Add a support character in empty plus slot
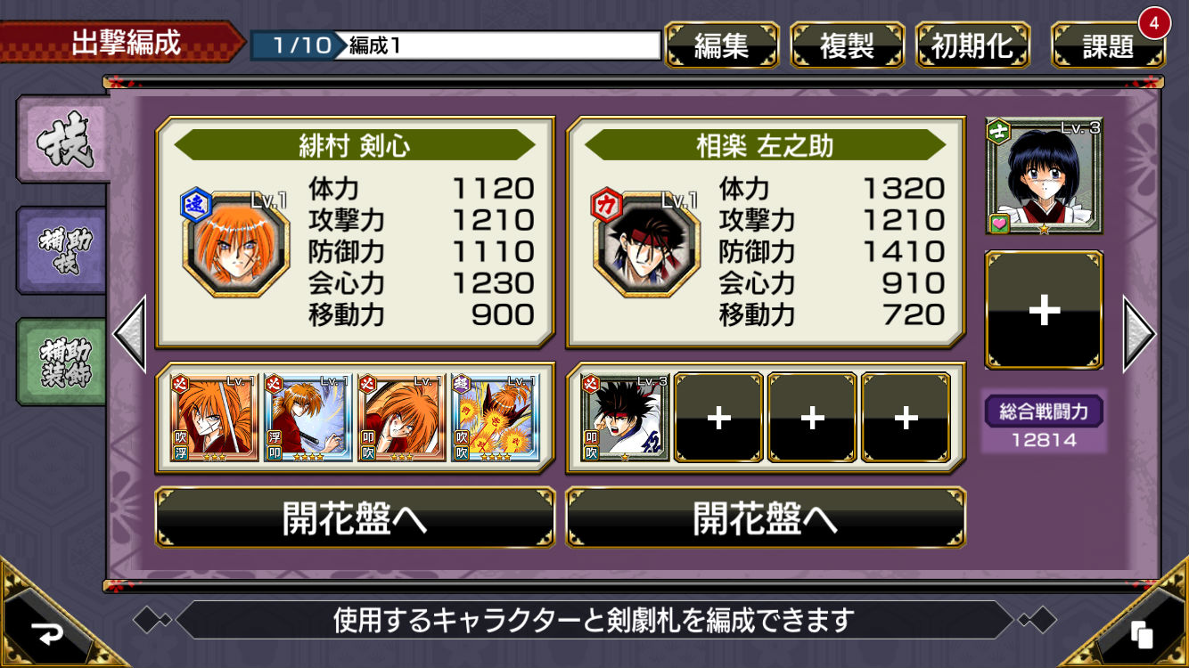1189x668 pixels. [x=1044, y=310]
